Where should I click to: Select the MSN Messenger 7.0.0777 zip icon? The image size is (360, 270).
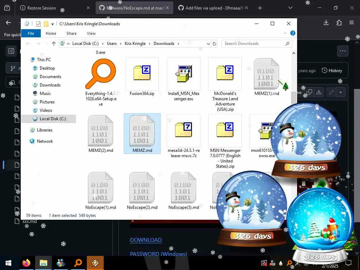coord(225,131)
